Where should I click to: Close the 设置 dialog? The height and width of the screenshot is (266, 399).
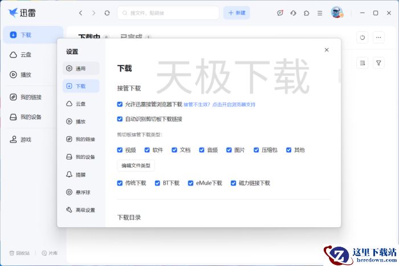point(327,50)
